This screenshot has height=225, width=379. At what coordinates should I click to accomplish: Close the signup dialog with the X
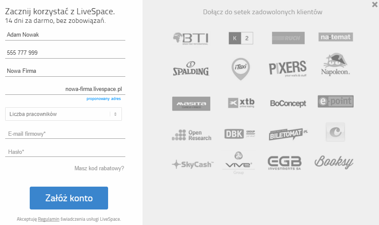(375, 4)
